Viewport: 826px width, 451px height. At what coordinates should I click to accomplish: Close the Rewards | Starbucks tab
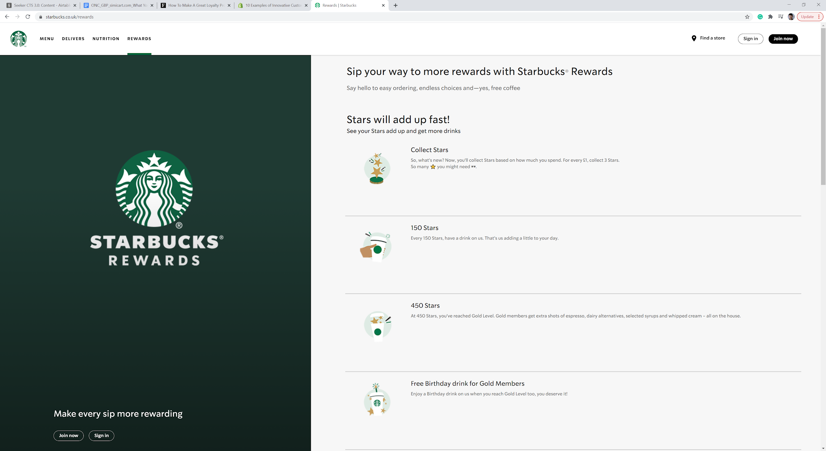pos(383,5)
